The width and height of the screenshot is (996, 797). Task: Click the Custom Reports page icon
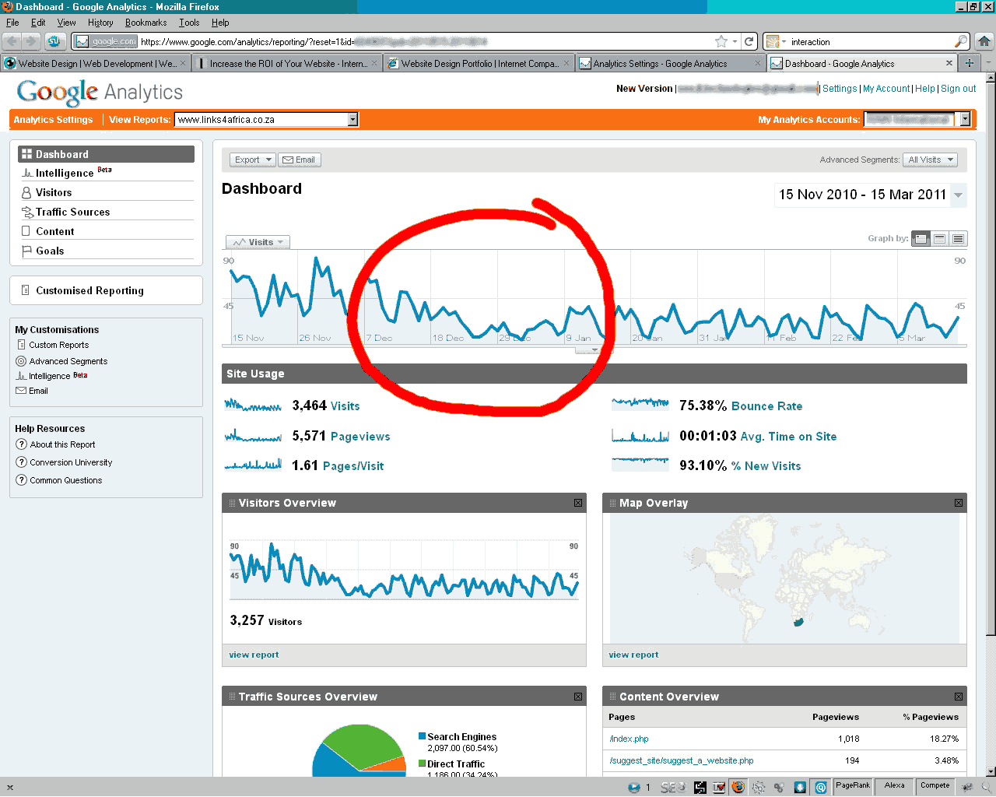pos(21,345)
